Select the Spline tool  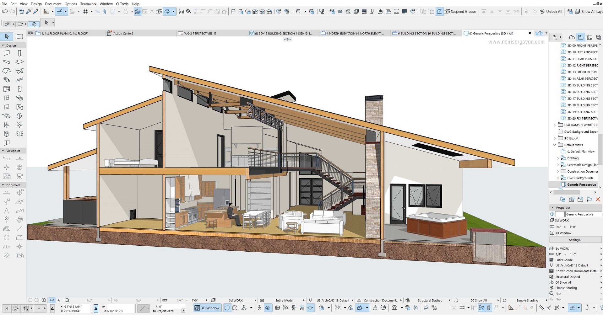[7, 247]
